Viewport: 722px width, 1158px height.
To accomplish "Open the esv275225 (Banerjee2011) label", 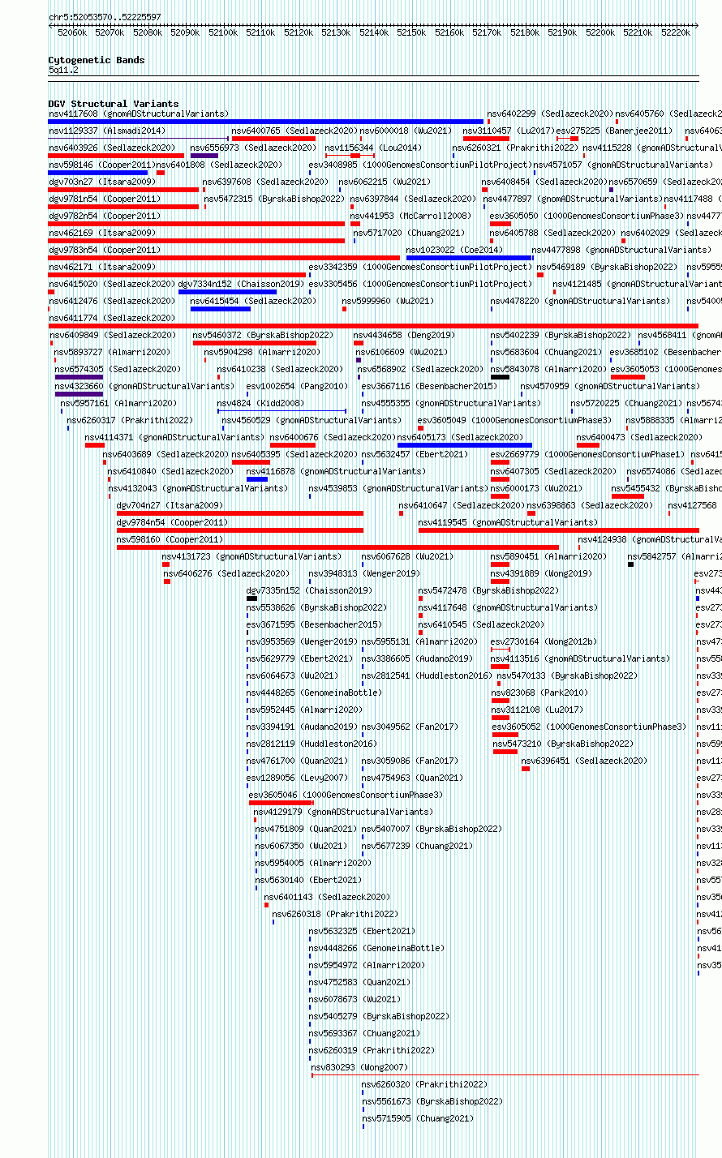I will coord(614,131).
